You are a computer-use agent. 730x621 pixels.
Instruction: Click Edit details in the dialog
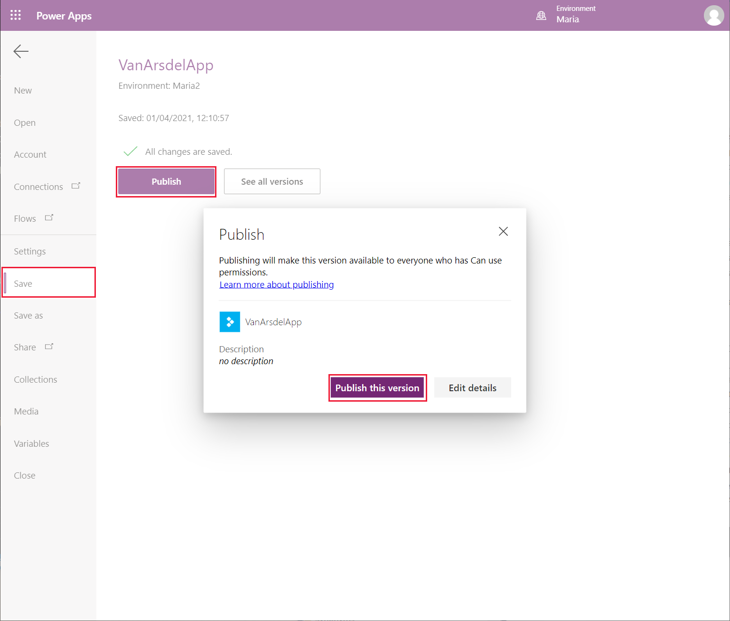tap(473, 388)
